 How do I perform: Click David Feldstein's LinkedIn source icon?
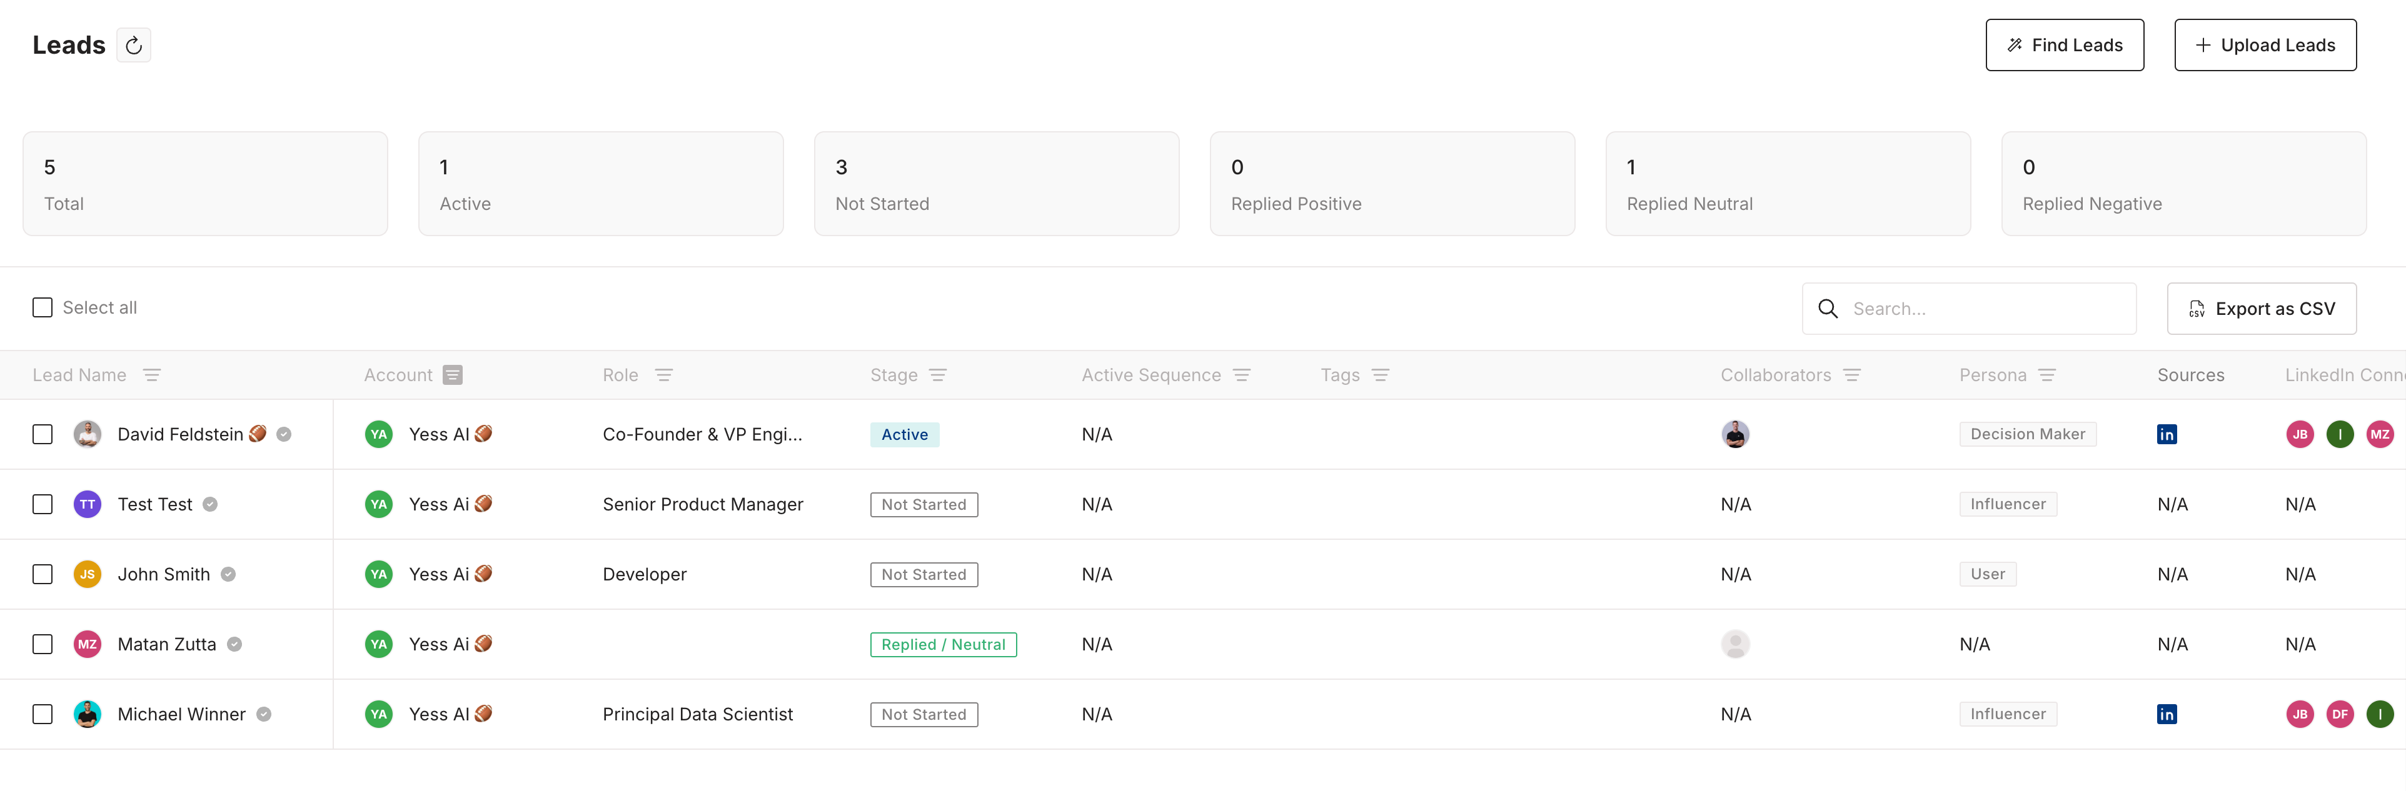[2166, 435]
